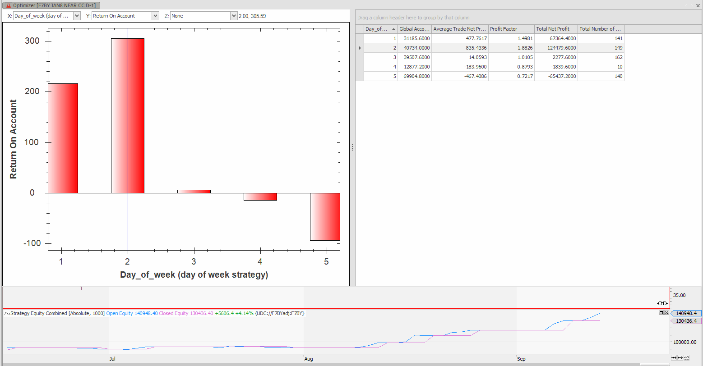Click the blue 140948.4 open equity marker

coord(686,313)
